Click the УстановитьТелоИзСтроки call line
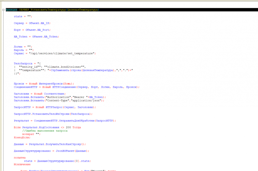This screenshot has width=258, height=171. pos(53,114)
